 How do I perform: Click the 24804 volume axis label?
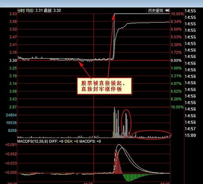tap(11, 115)
